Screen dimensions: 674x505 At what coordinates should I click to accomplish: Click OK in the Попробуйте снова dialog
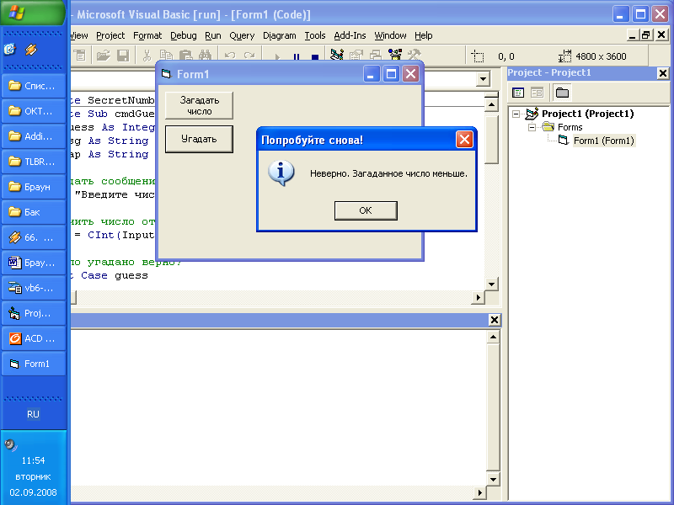366,210
